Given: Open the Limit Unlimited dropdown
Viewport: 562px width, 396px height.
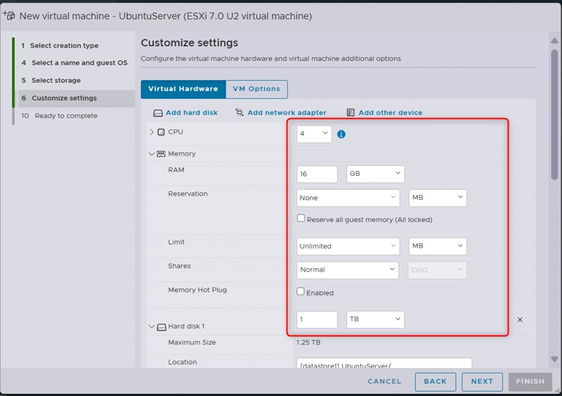Looking at the screenshot, I should click(348, 246).
